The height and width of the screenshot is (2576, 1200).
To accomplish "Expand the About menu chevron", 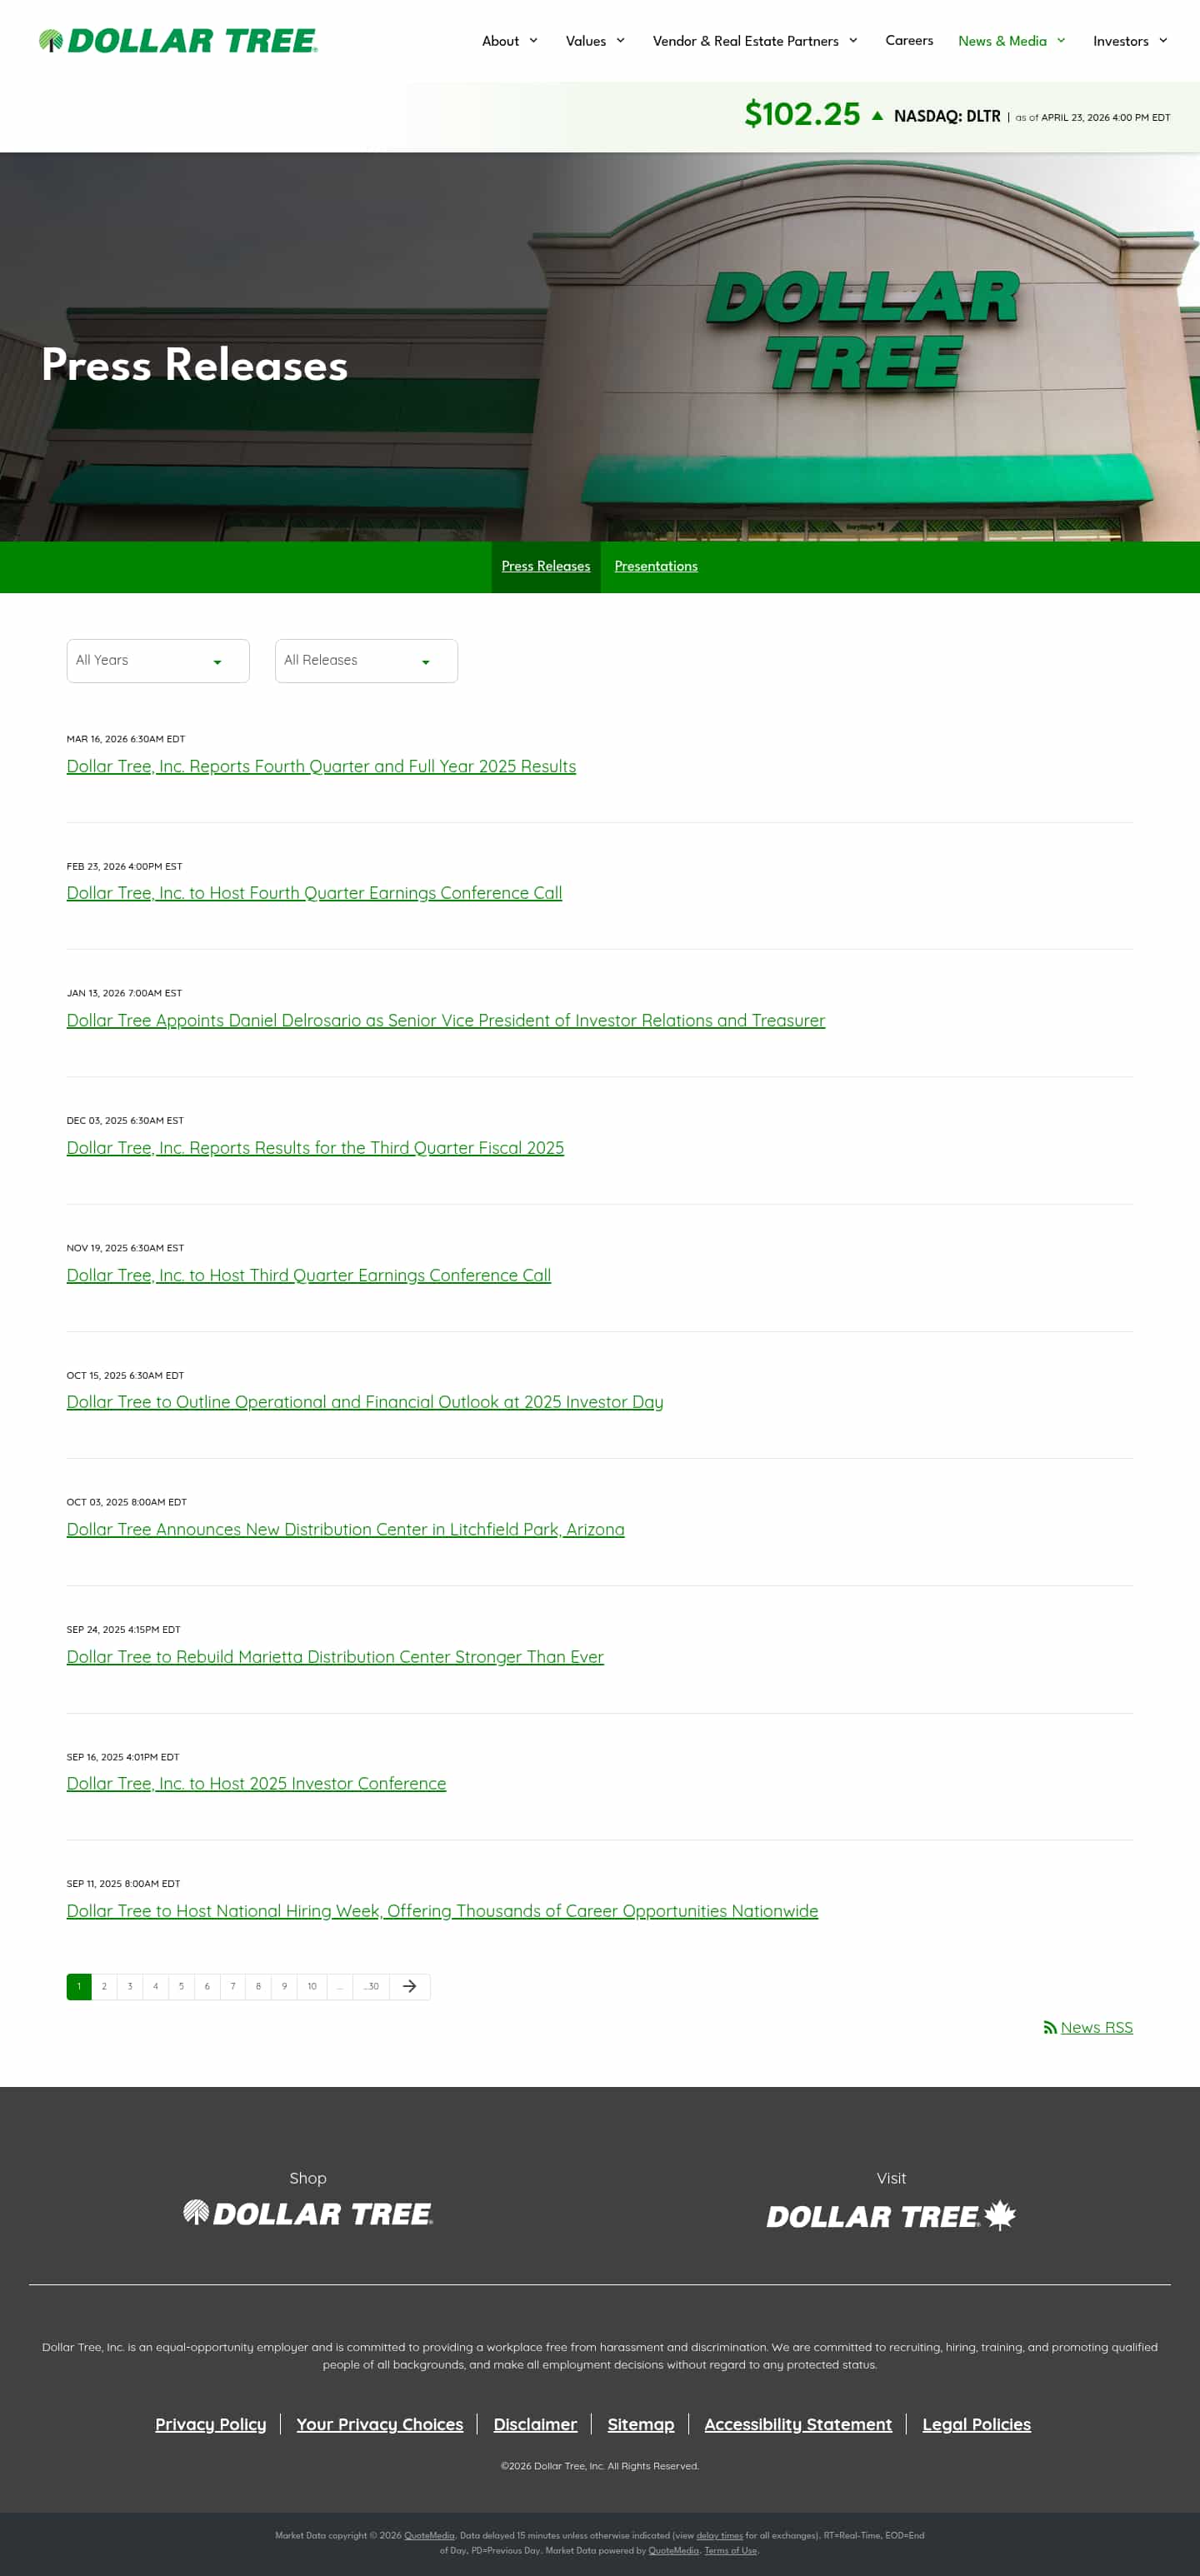I will 534,41.
